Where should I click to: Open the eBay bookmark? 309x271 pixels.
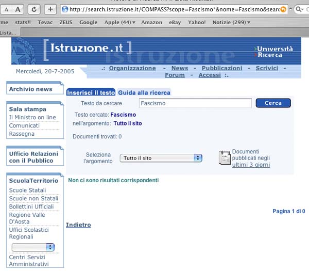pos(175,22)
